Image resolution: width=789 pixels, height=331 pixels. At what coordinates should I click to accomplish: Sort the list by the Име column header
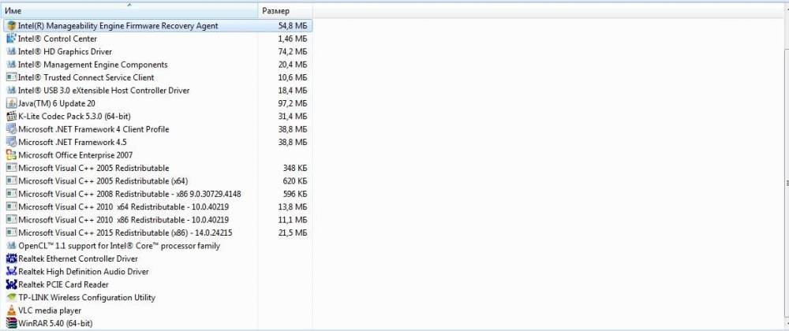click(130, 10)
